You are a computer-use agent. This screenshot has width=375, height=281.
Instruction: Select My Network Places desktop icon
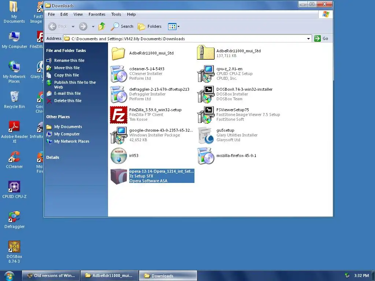pyautogui.click(x=14, y=72)
